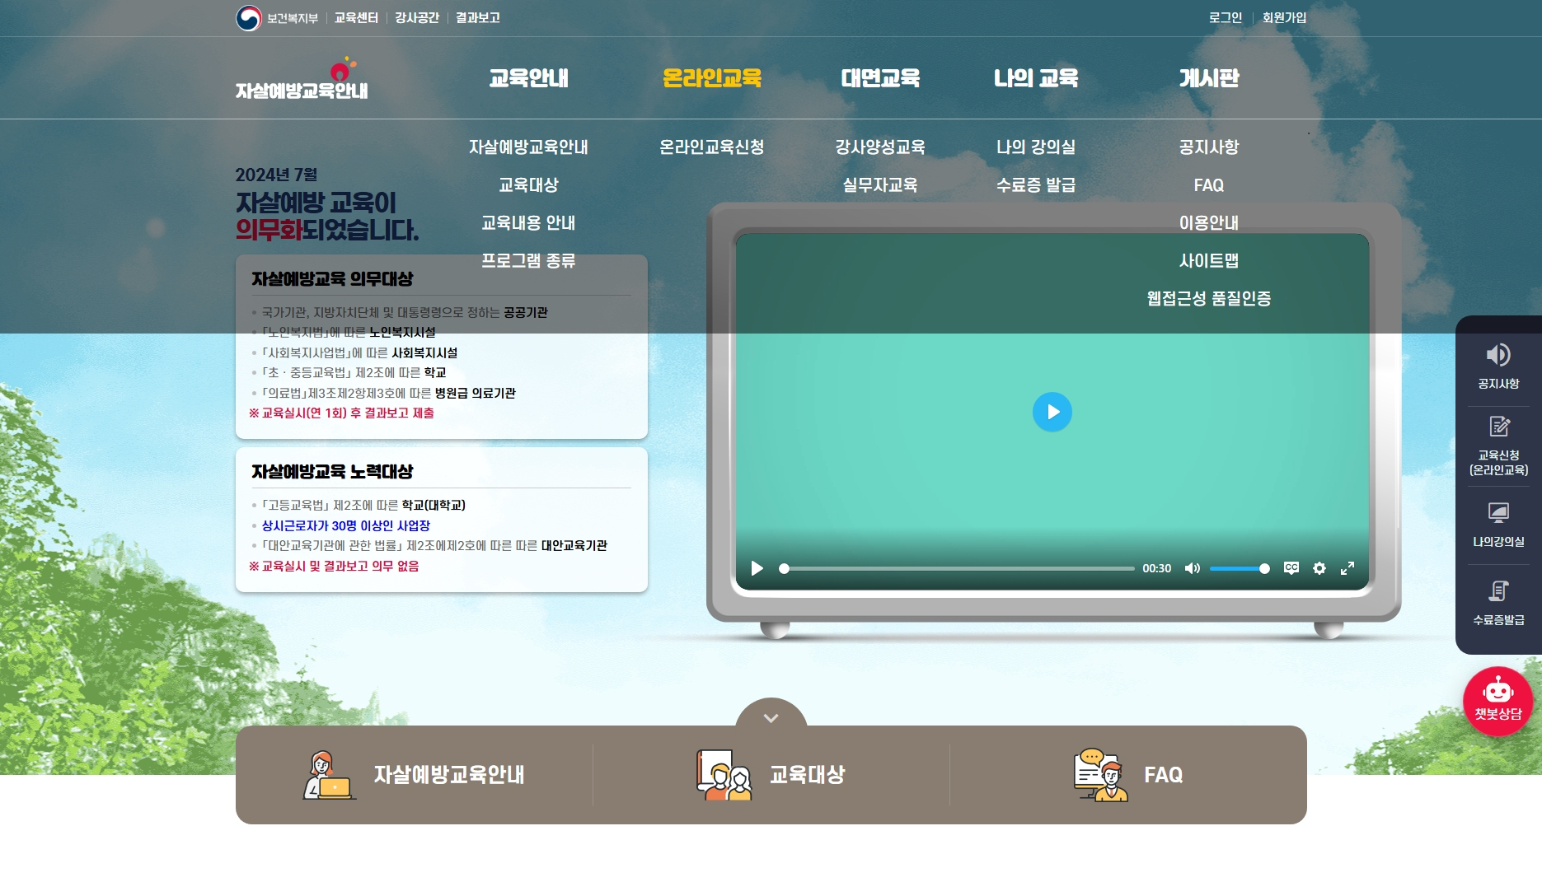Screen dimensions: 1542x882
Task: Select 프로그램 종류 submenu item
Action: (x=528, y=261)
